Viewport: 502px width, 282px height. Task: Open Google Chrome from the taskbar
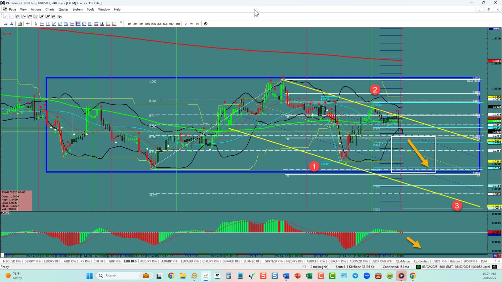pyautogui.click(x=171, y=276)
